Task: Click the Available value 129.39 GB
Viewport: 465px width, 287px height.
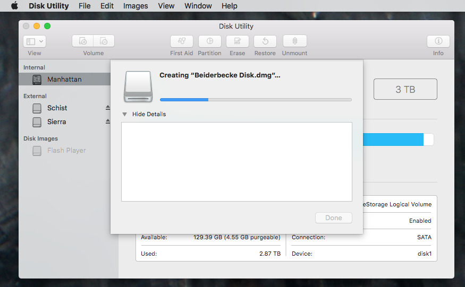Action: [x=236, y=237]
